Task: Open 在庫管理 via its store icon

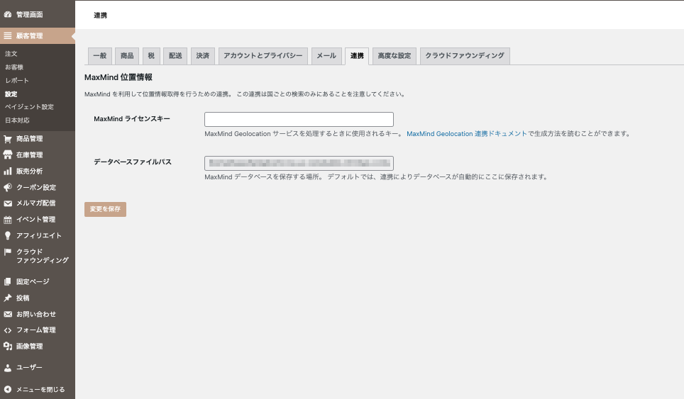Action: tap(8, 155)
